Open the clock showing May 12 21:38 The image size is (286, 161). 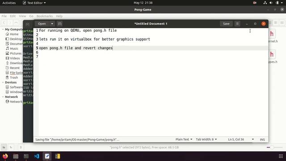pos(143,3)
